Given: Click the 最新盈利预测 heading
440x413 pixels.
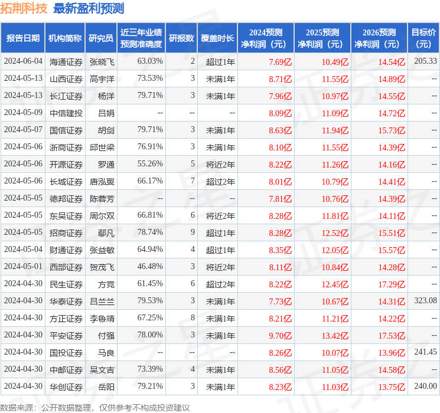Looking at the screenshot, I should click(x=89, y=8).
